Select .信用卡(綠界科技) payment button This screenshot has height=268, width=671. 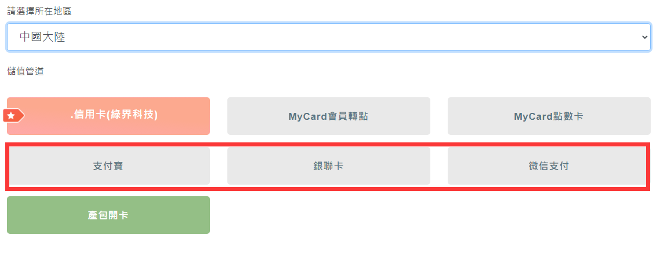click(x=108, y=116)
